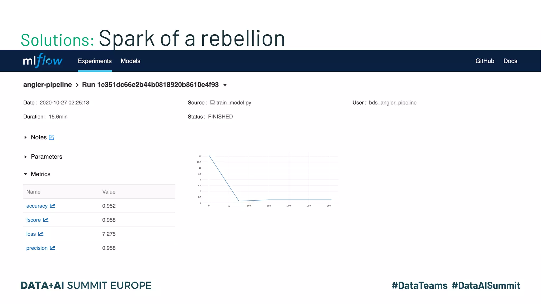Expand the Notes section
541x304 pixels.
click(26, 137)
